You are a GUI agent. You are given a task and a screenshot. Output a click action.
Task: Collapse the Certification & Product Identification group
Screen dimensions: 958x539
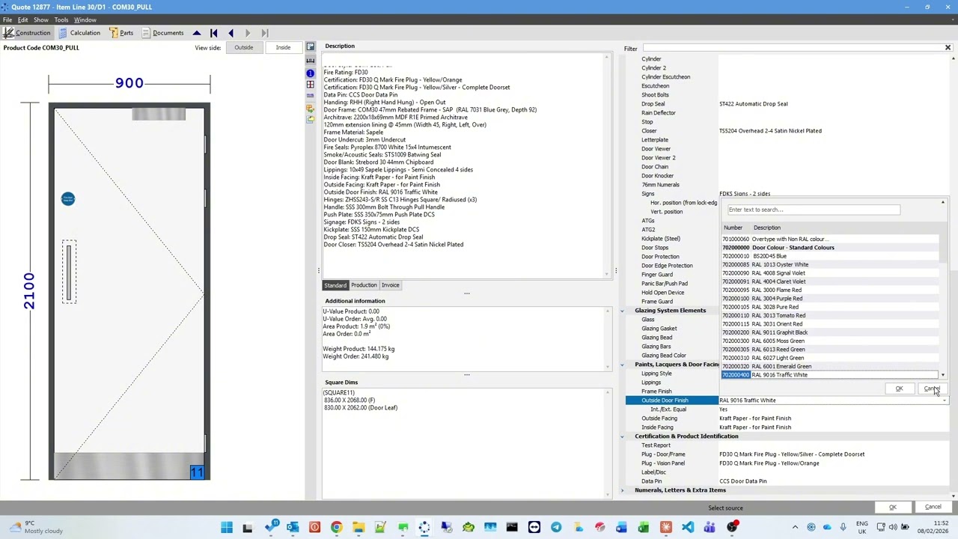point(622,436)
